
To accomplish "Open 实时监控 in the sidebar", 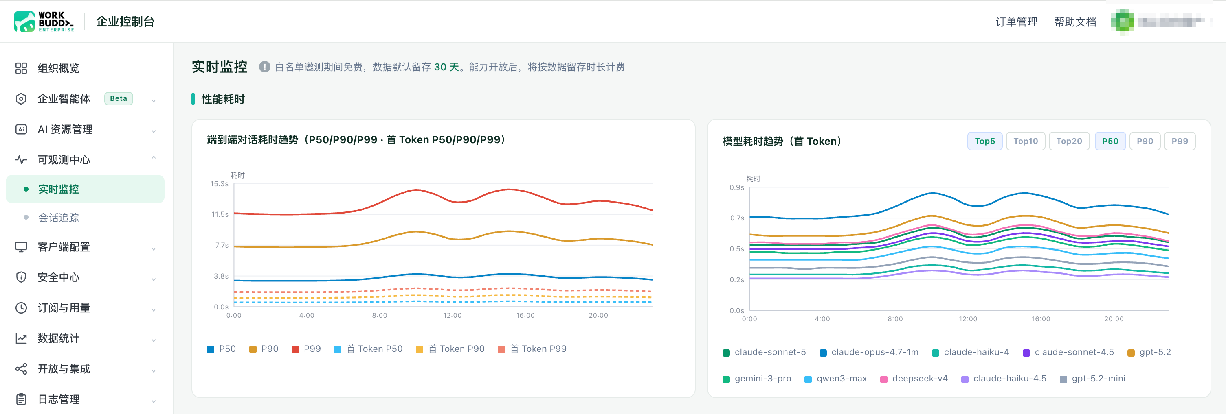I will coord(85,189).
